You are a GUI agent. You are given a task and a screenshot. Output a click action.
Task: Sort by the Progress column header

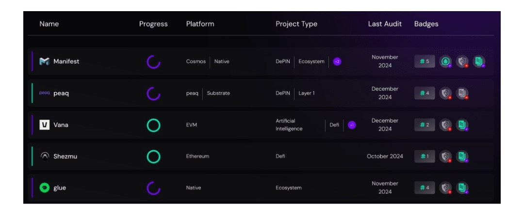pos(153,24)
